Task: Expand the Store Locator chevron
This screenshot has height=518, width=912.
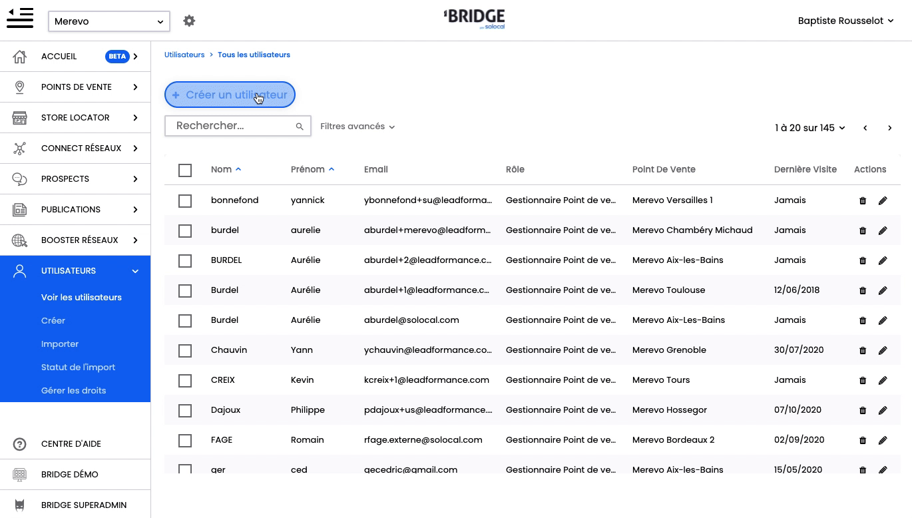Action: point(135,118)
